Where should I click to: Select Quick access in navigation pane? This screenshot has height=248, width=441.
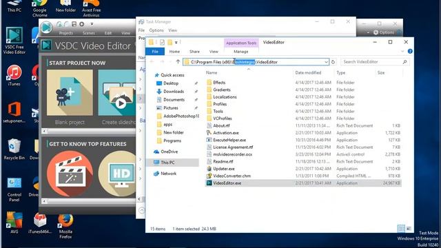(172, 75)
